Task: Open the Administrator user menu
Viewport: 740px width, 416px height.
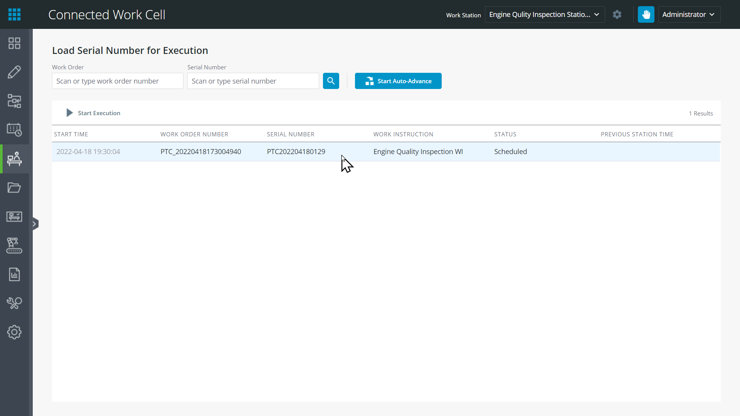Action: pos(689,15)
